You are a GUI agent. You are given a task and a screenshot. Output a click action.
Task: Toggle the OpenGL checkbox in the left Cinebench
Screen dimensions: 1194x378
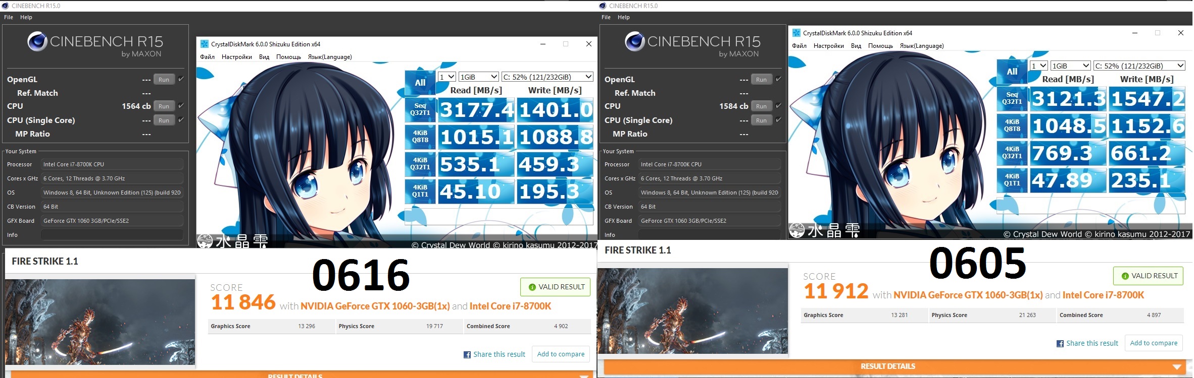181,79
